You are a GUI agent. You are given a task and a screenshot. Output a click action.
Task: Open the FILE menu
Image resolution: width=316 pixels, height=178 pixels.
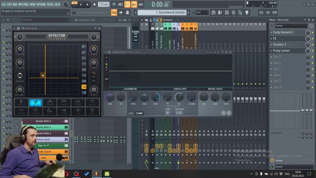(x=3, y=4)
